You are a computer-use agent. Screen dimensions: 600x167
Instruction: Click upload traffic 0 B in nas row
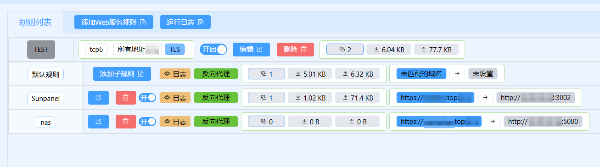[357, 122]
